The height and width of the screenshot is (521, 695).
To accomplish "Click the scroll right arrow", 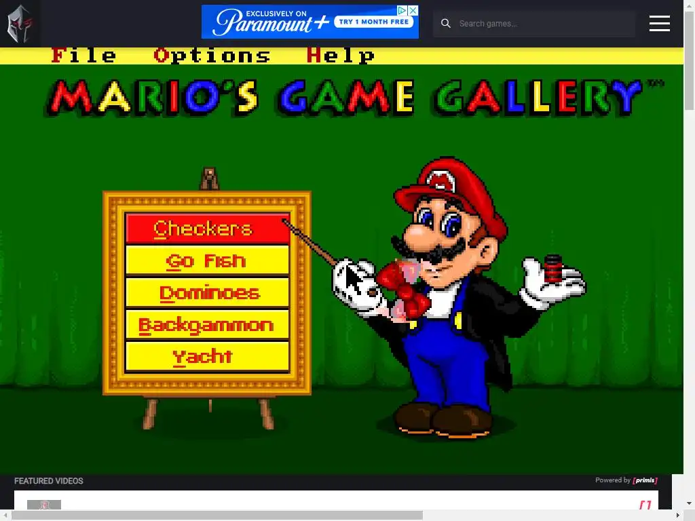I will point(678,516).
